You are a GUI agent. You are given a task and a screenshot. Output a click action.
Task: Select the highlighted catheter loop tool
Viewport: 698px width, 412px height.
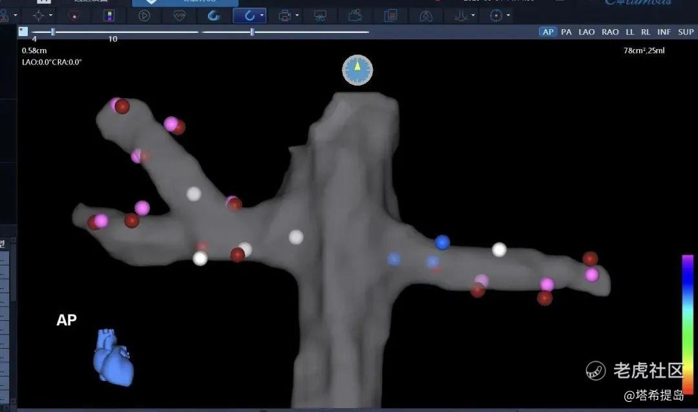[249, 15]
